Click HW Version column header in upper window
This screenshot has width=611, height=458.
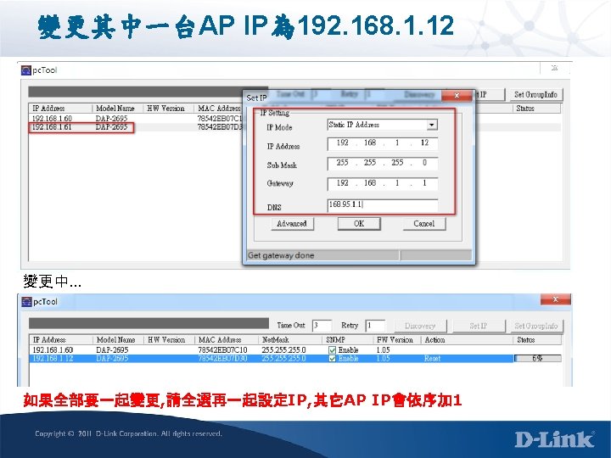pyautogui.click(x=168, y=109)
